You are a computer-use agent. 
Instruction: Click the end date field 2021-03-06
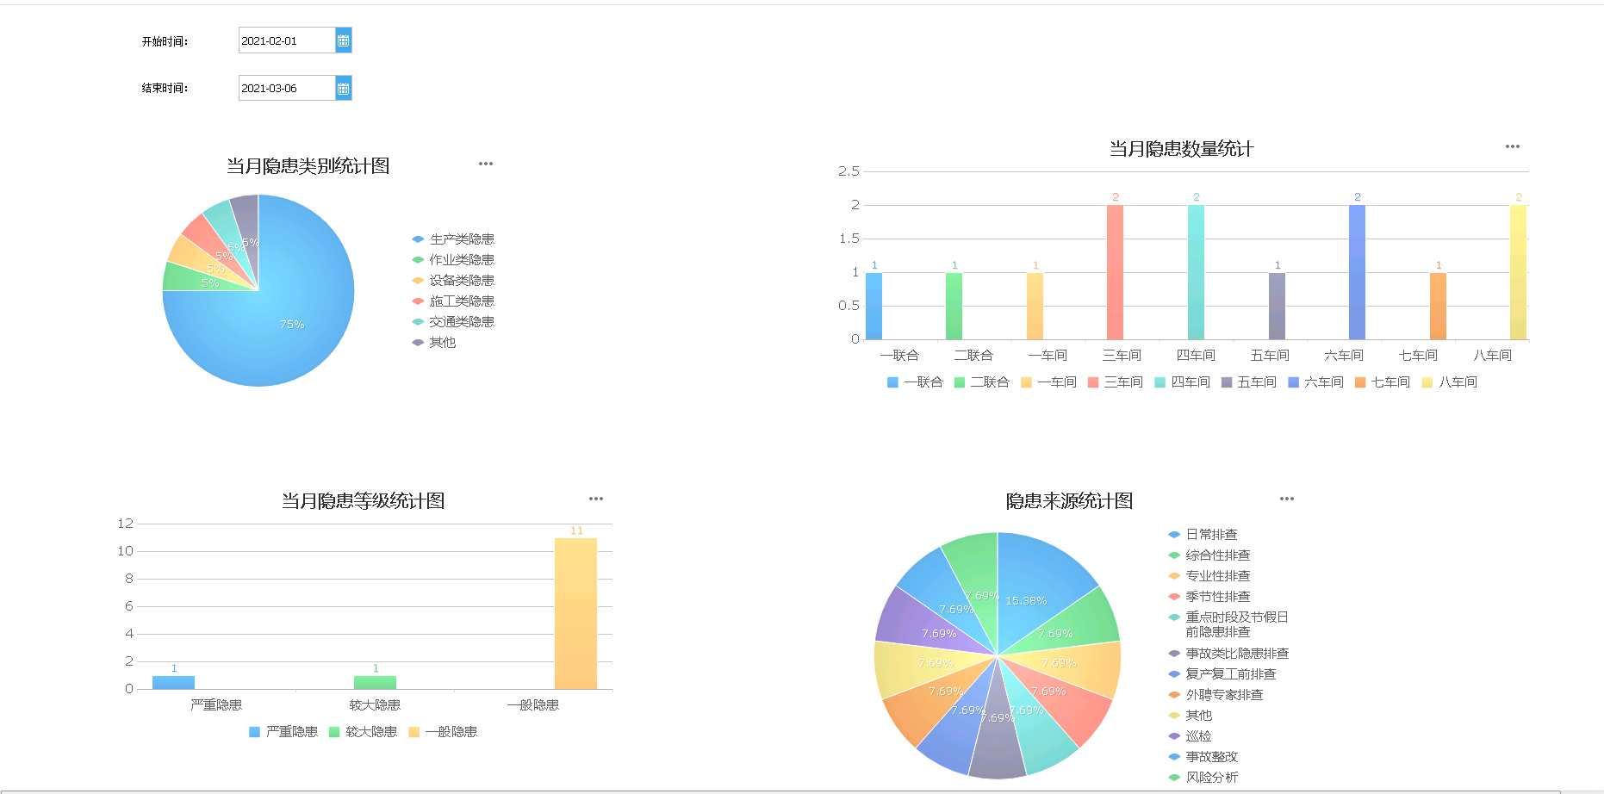click(x=287, y=88)
